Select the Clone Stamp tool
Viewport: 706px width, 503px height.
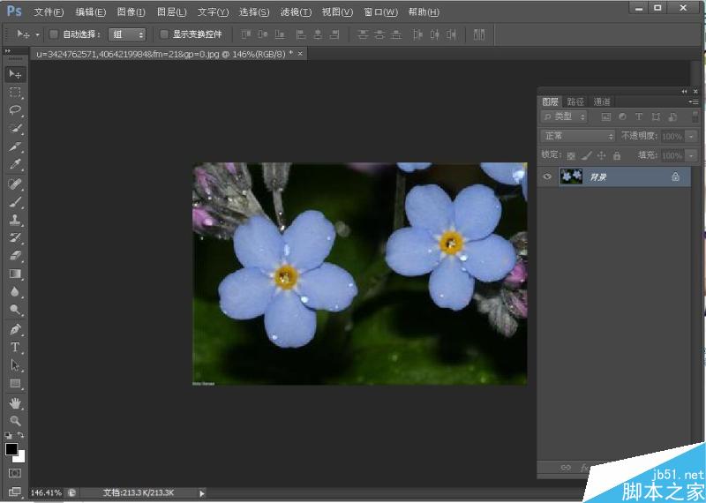(15, 220)
